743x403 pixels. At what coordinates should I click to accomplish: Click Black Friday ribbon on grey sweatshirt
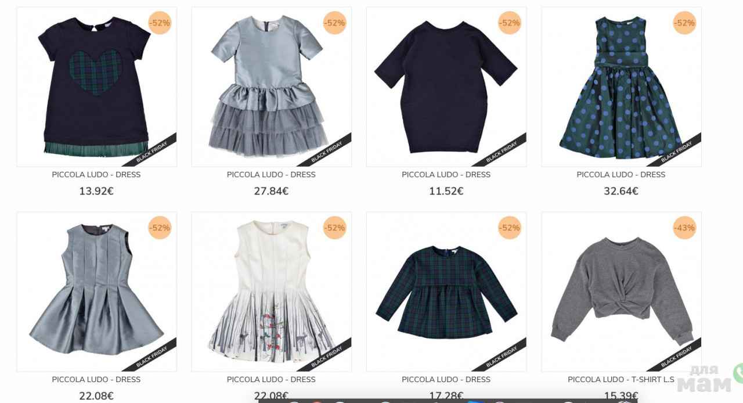click(677, 356)
